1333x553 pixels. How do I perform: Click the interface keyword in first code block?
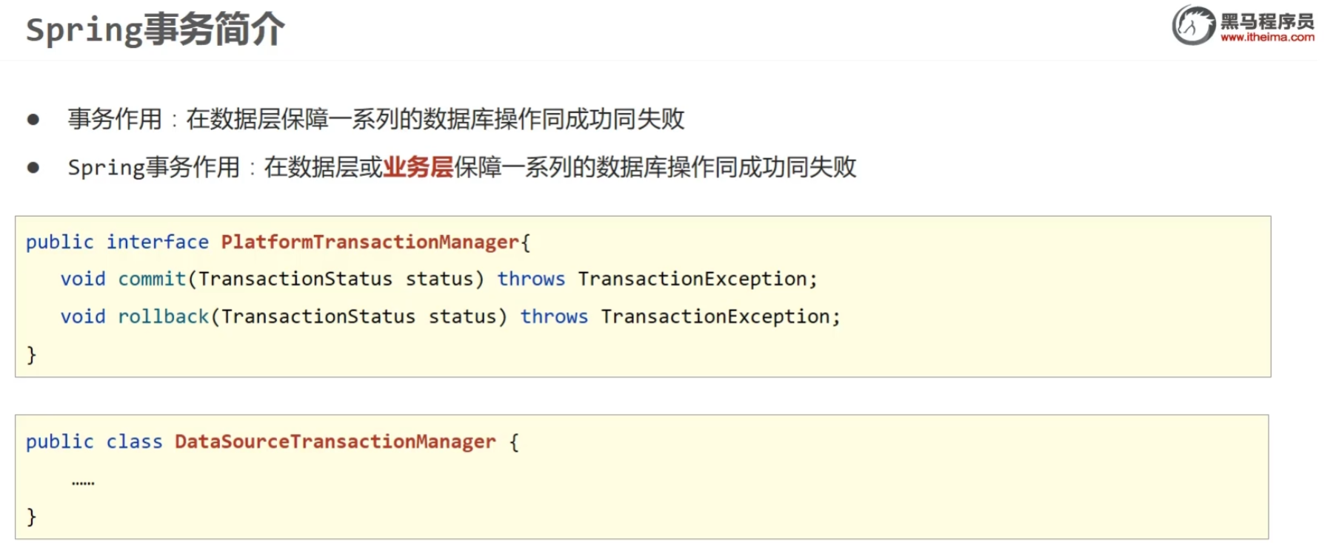pyautogui.click(x=158, y=242)
